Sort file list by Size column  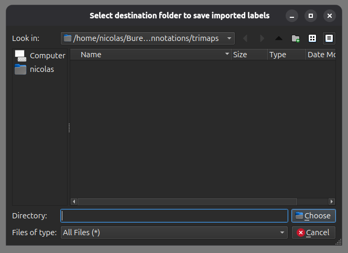pos(249,55)
